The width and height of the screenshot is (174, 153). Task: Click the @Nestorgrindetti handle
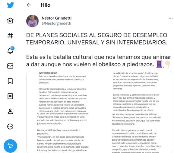tap(56, 23)
